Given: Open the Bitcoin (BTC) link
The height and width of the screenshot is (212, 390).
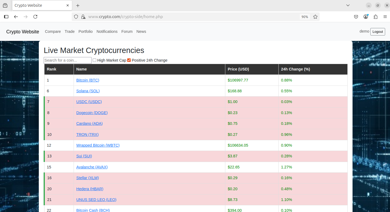Looking at the screenshot, I should click(88, 80).
